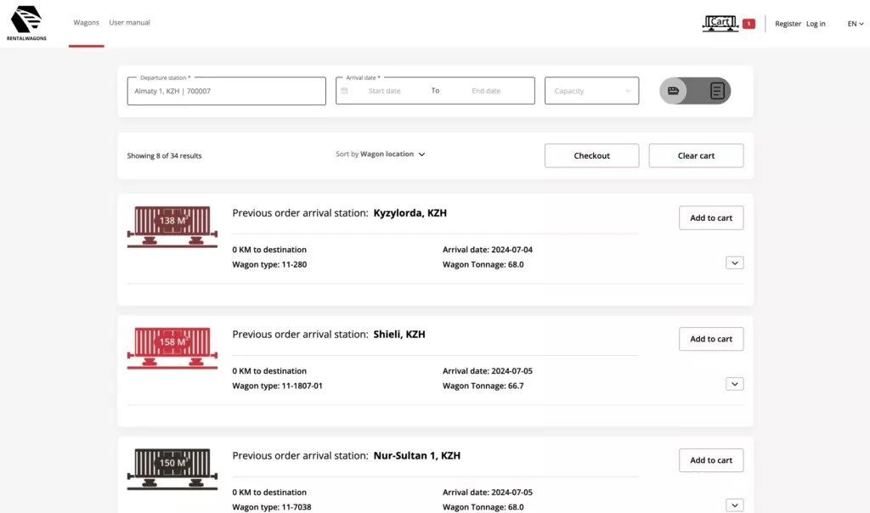
Task: Open the Cart wagon icon
Action: point(720,23)
